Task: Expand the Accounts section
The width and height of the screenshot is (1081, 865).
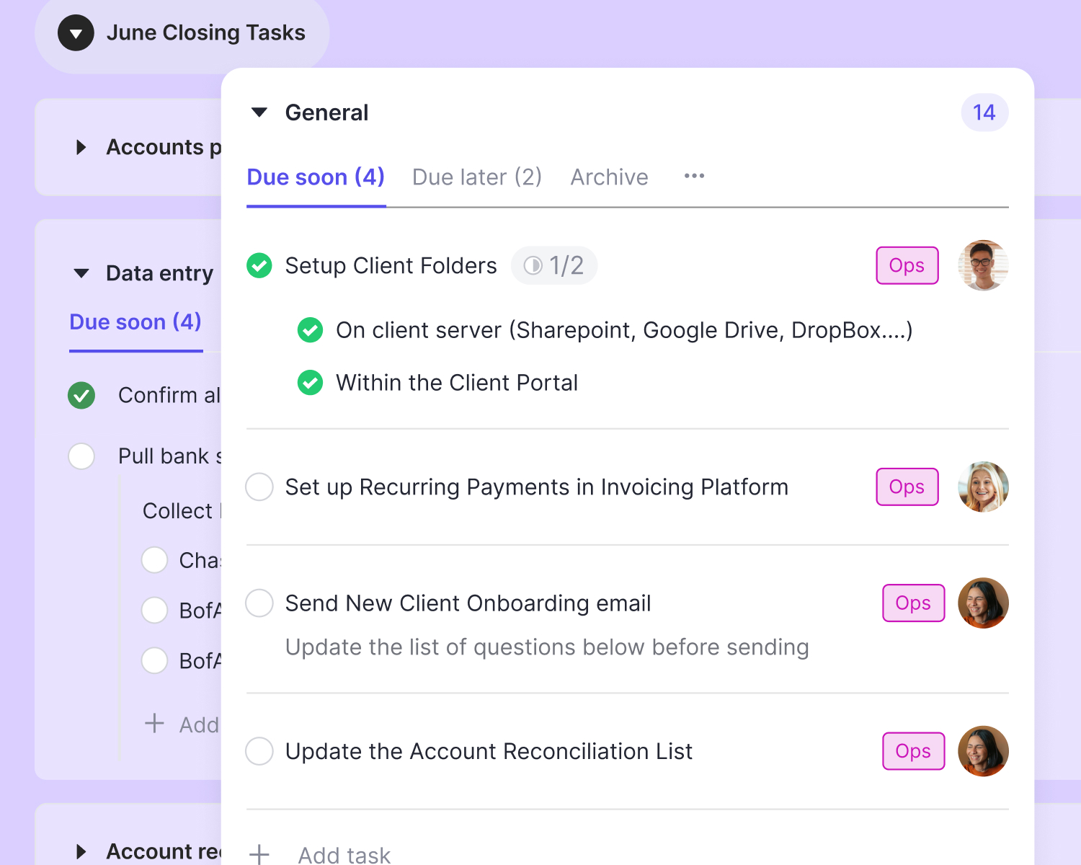Action: (x=81, y=147)
